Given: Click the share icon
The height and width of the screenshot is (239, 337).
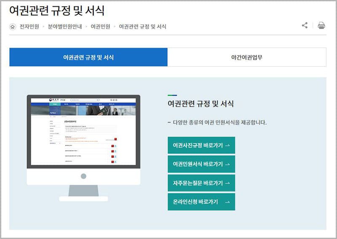Looking at the screenshot, I should pos(305,26).
